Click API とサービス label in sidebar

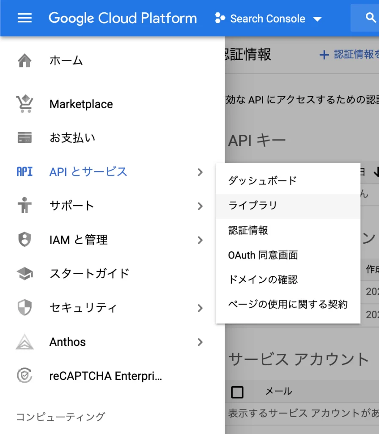(88, 172)
